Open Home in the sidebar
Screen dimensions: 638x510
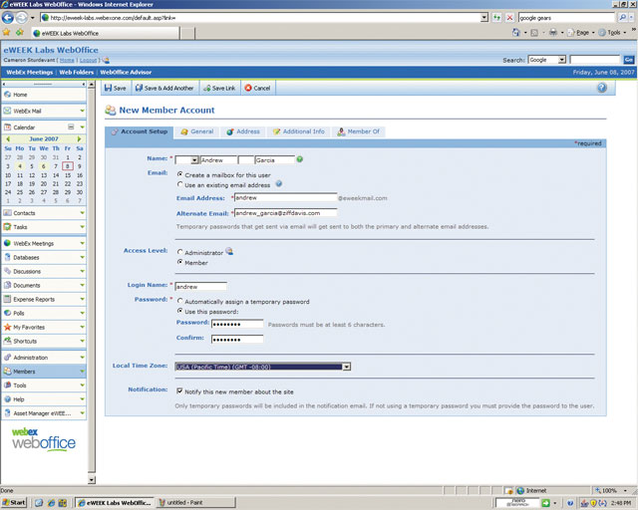click(x=44, y=95)
